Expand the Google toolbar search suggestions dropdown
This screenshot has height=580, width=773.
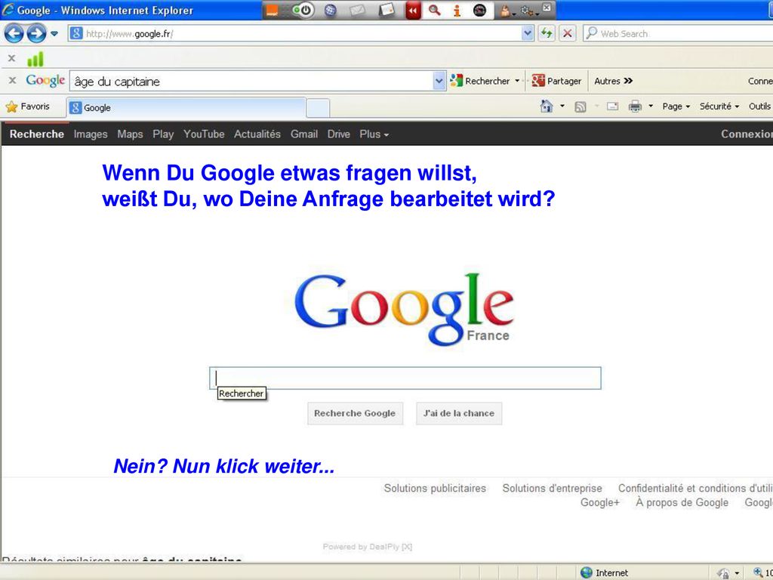439,81
